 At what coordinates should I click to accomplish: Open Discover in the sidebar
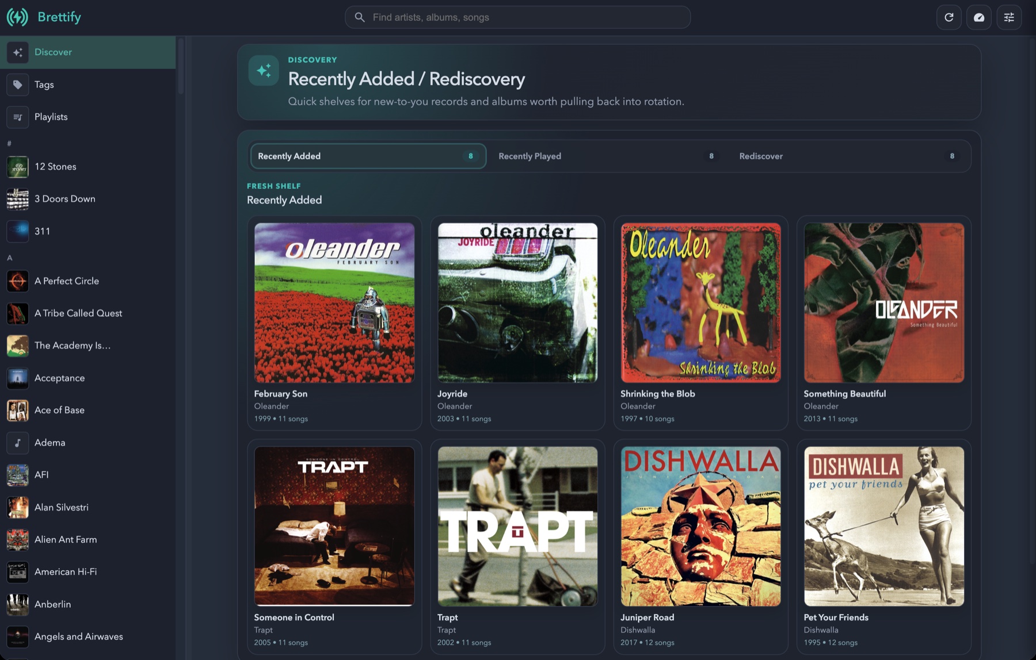(x=88, y=52)
